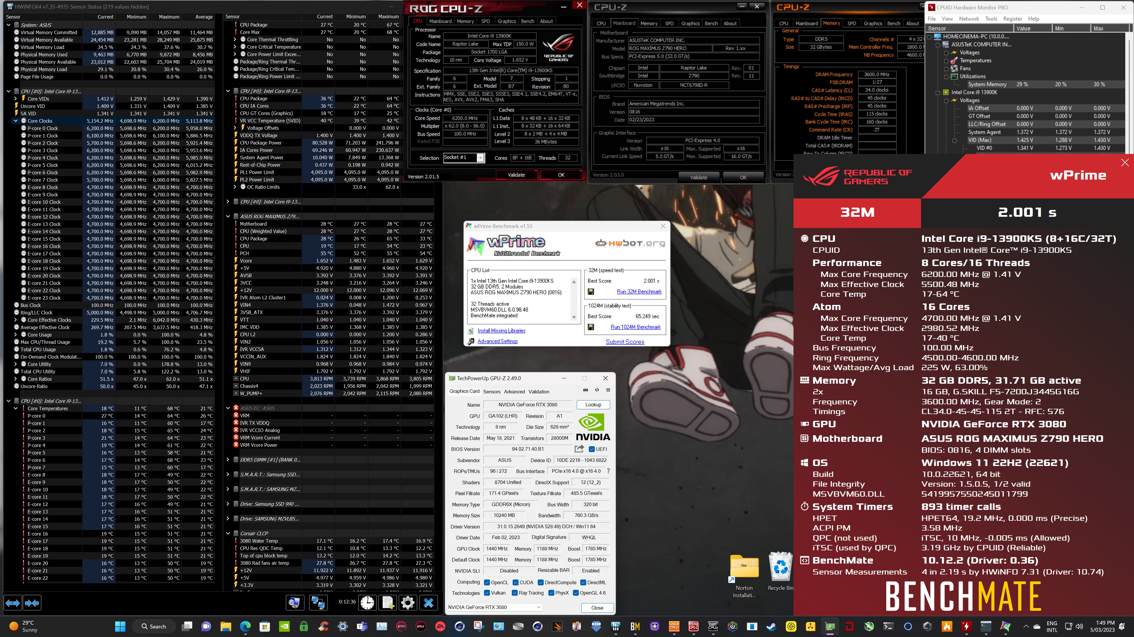Open Microsoft Edge from taskbar
The image size is (1134, 637).
(x=245, y=626)
